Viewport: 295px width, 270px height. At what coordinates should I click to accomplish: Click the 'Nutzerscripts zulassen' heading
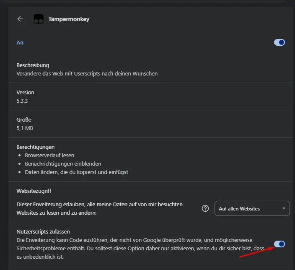[43, 232]
